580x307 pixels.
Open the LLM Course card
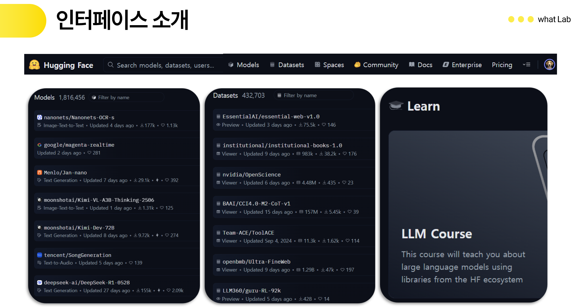468,214
